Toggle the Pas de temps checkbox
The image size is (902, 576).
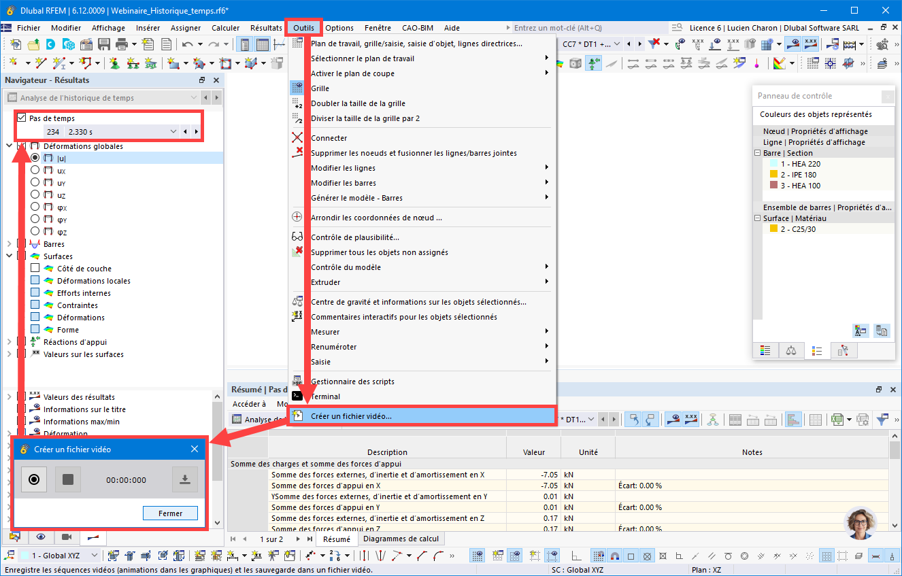pyautogui.click(x=22, y=118)
